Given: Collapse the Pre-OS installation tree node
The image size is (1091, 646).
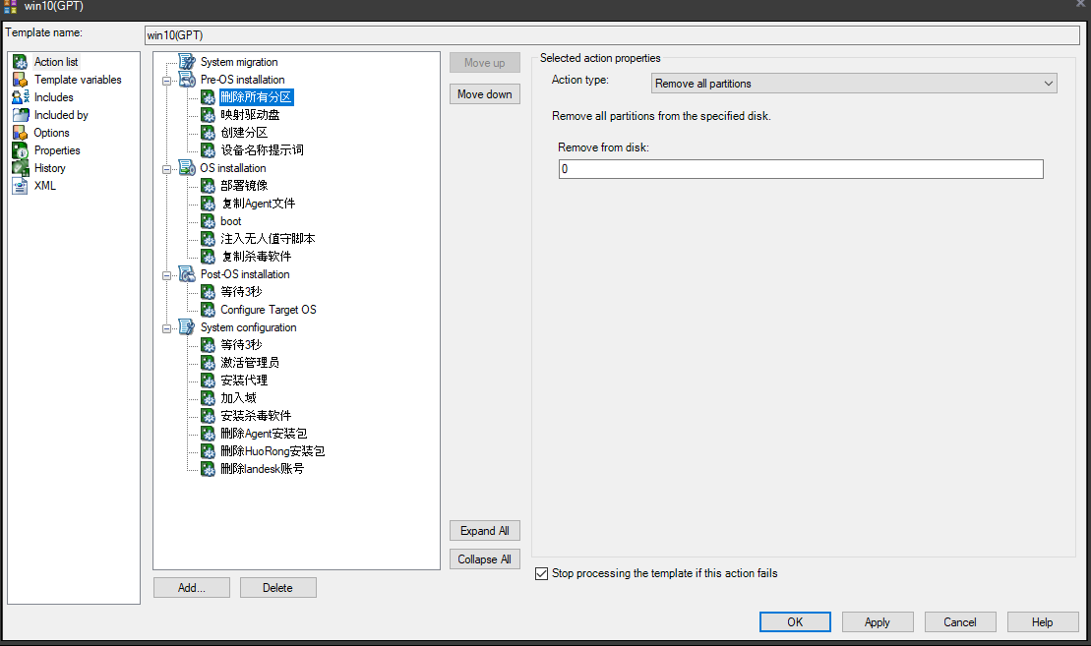Looking at the screenshot, I should (167, 80).
